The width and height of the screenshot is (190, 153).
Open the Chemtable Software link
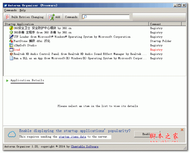[85, 147]
